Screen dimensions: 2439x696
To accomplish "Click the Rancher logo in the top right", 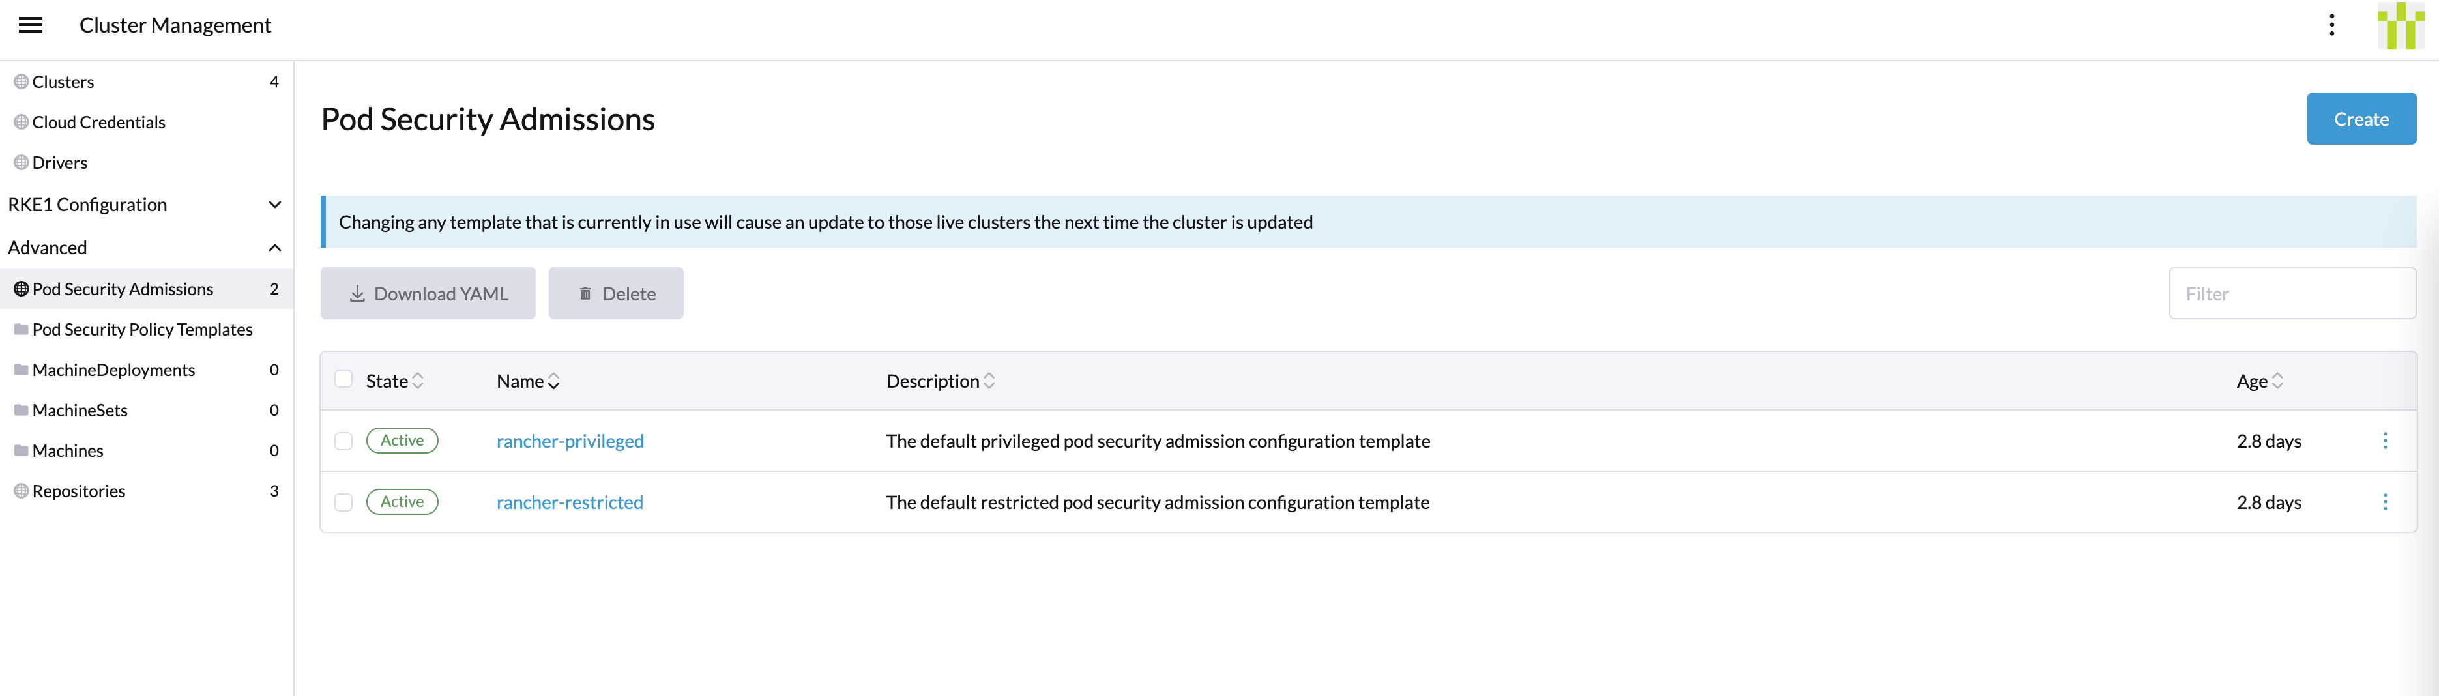I will click(x=2400, y=25).
